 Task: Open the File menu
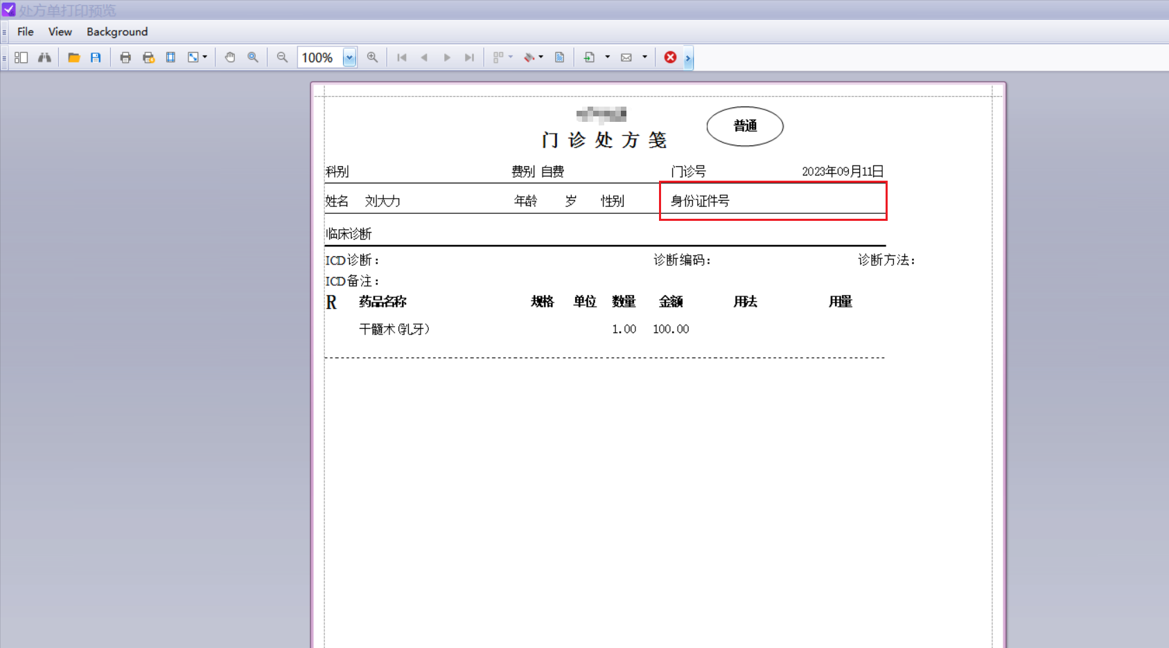pos(26,32)
